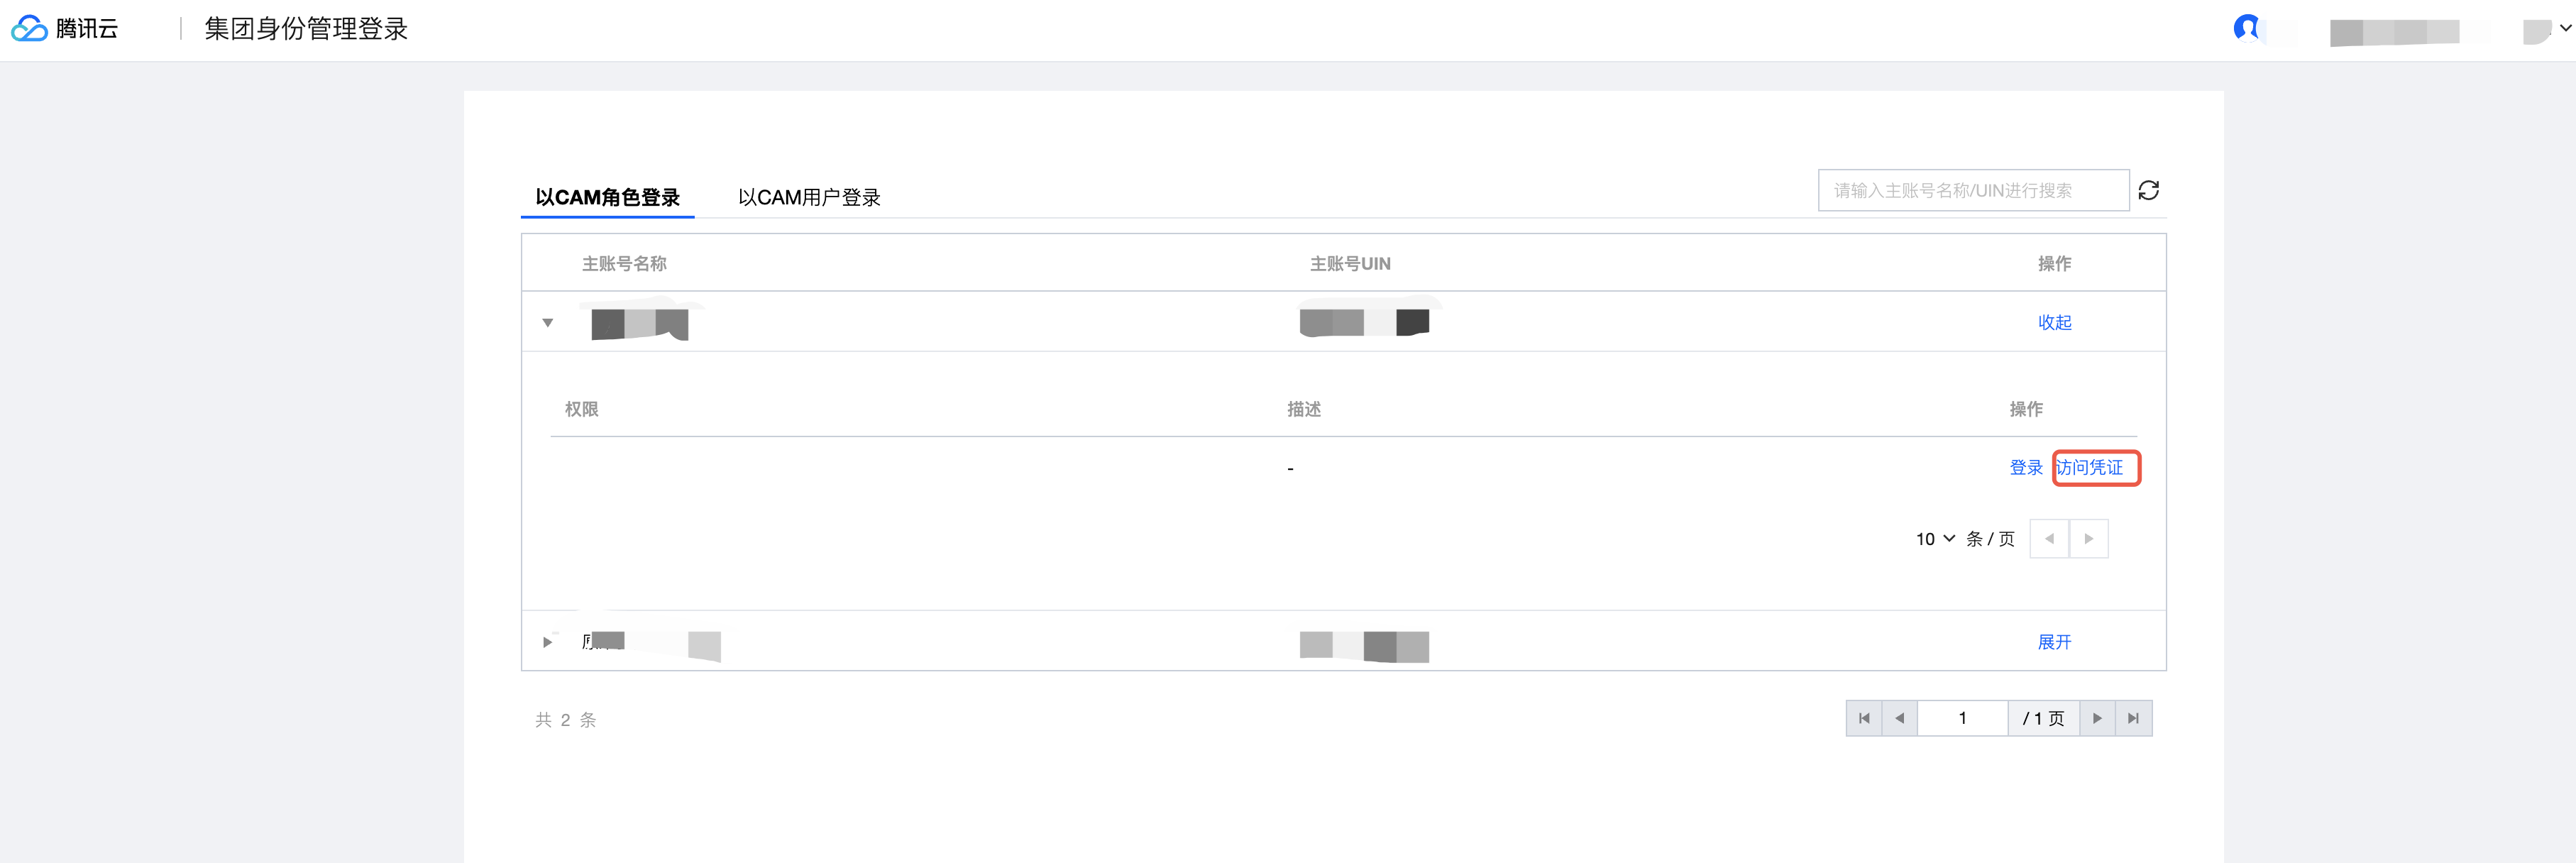This screenshot has width=2576, height=863.
Task: Go to first page of results
Action: (x=1864, y=718)
